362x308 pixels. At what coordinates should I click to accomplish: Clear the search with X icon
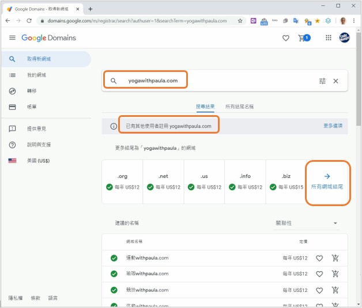click(x=335, y=81)
